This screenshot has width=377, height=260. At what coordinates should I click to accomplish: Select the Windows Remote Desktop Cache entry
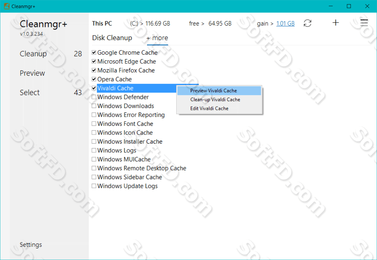click(142, 168)
